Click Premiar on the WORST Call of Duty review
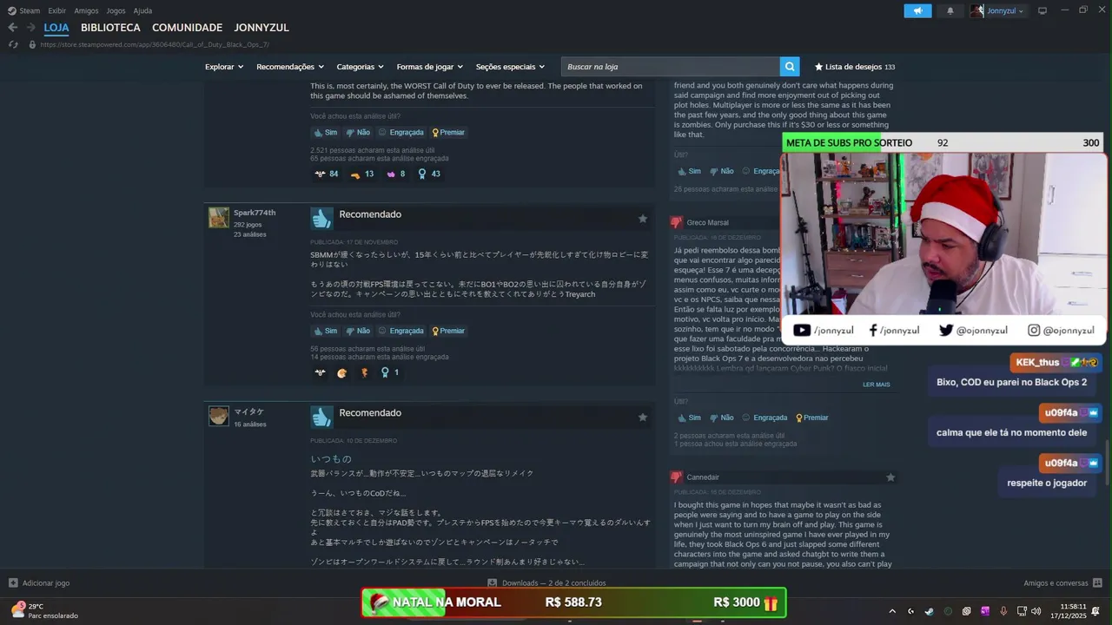 point(448,133)
